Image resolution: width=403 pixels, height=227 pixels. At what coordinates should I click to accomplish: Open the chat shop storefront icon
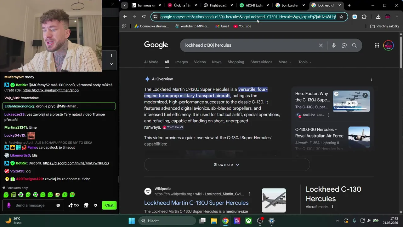pos(86,205)
